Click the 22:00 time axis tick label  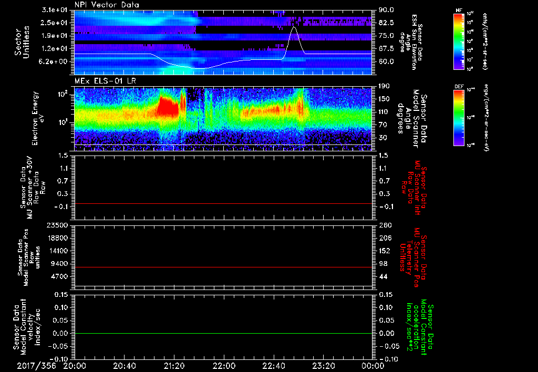point(224,365)
